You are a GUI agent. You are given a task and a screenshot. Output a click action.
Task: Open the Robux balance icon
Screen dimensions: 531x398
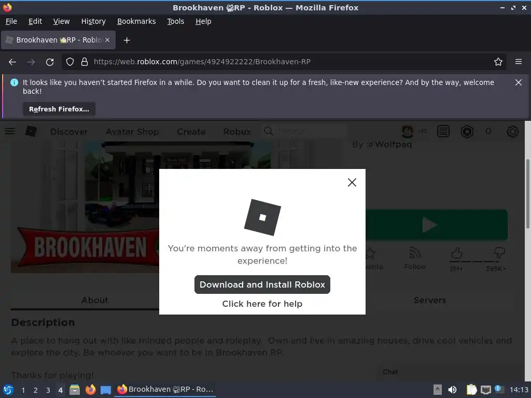(x=467, y=131)
